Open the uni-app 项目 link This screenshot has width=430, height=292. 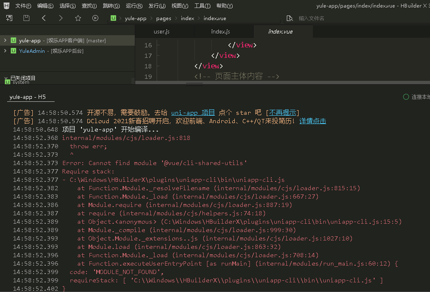pyautogui.click(x=193, y=113)
